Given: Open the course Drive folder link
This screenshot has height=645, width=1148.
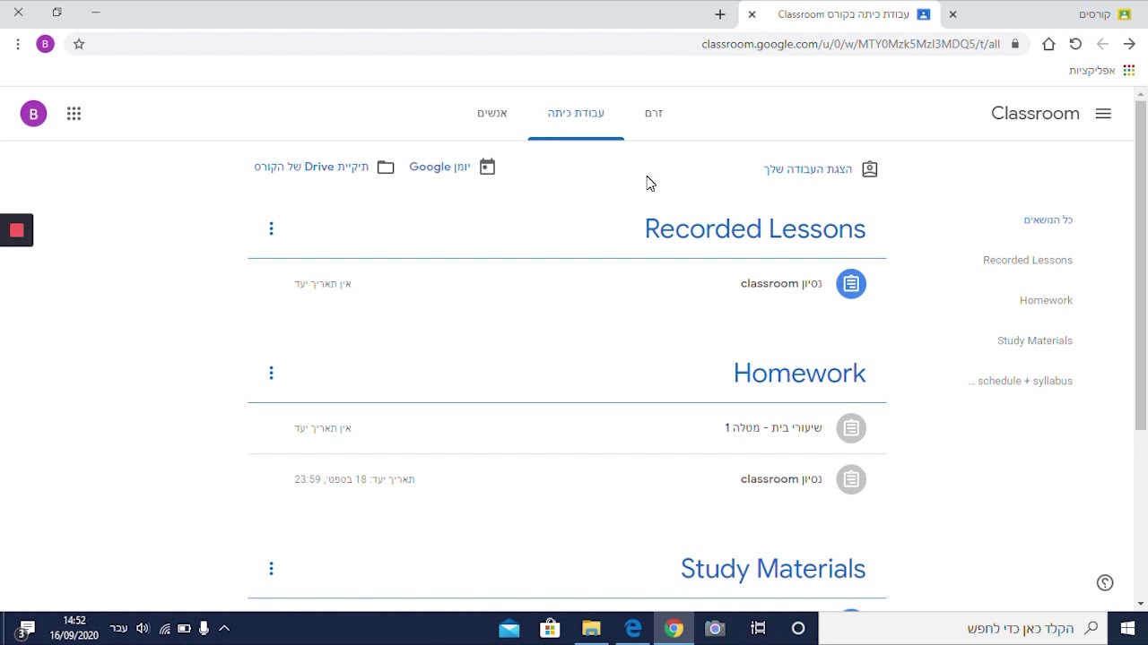Looking at the screenshot, I should [x=311, y=167].
